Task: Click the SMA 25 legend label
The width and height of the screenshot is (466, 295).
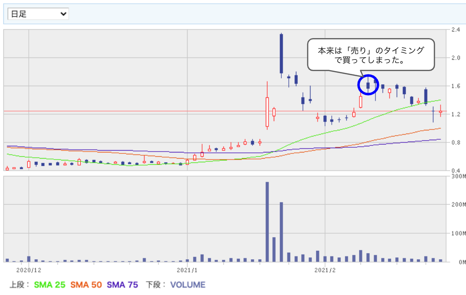Action: coord(49,285)
